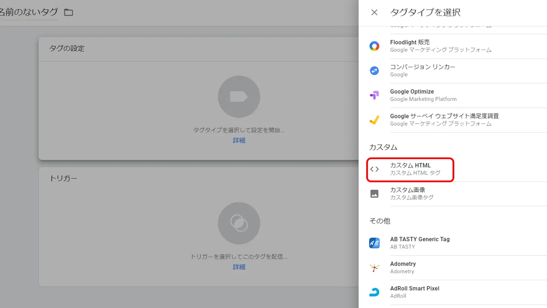Screen dimensions: 547x308
Task: Click the Adometry logo icon
Action: pyautogui.click(x=374, y=267)
